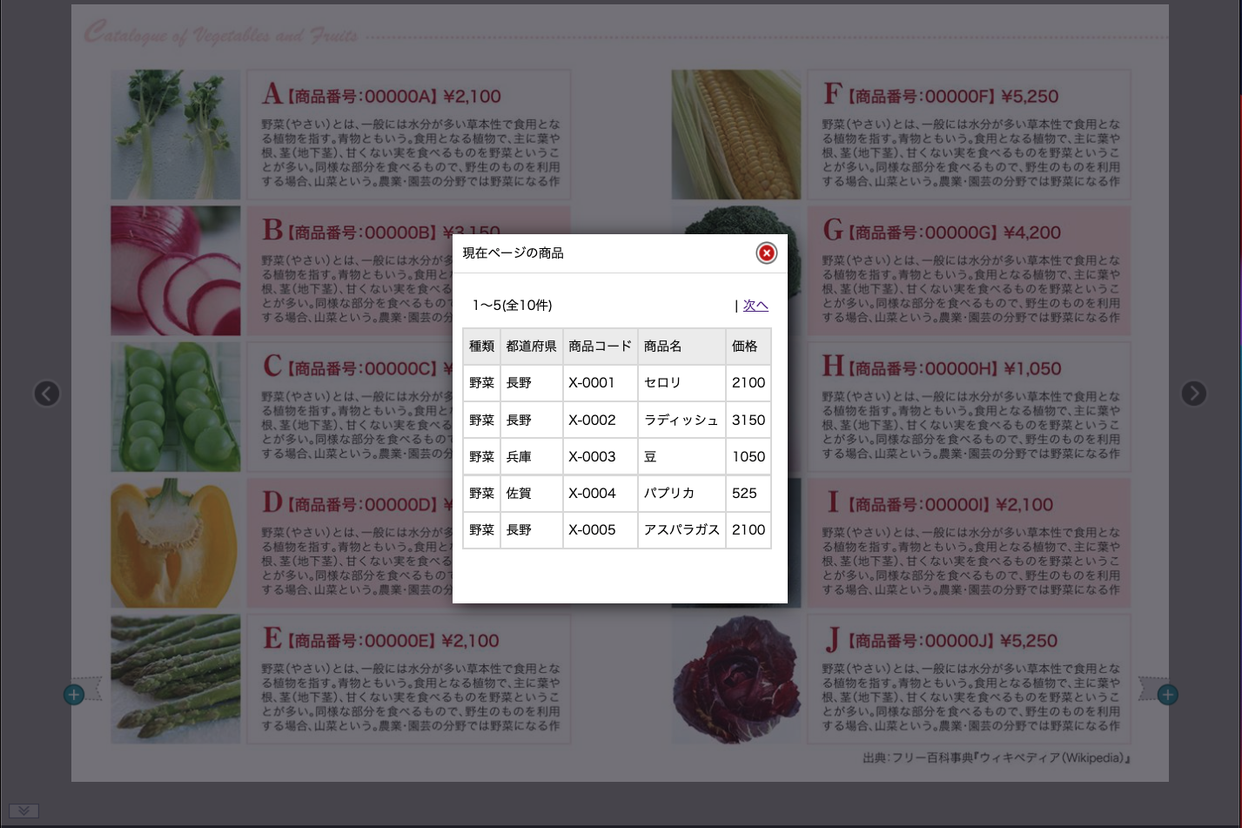Click the アスパラガス product name cell
The height and width of the screenshot is (828, 1242).
[681, 529]
